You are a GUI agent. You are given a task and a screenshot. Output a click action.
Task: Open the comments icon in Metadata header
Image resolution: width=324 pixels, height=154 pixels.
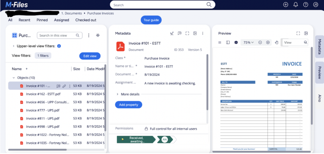coord(180,33)
